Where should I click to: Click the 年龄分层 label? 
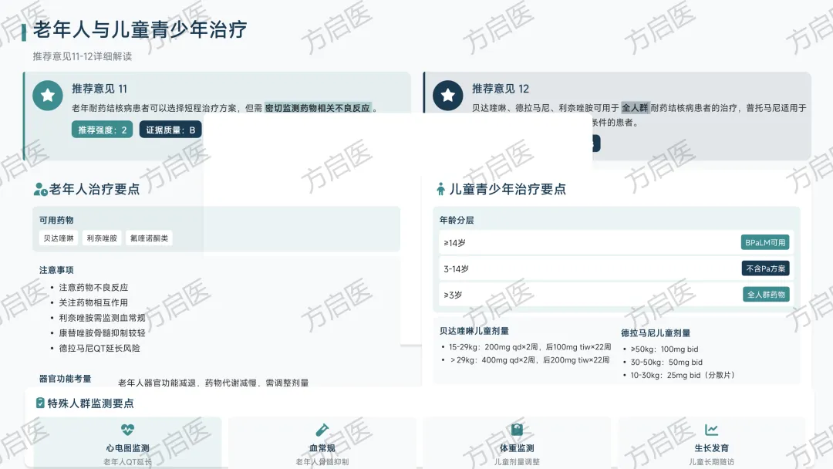pyautogui.click(x=457, y=220)
